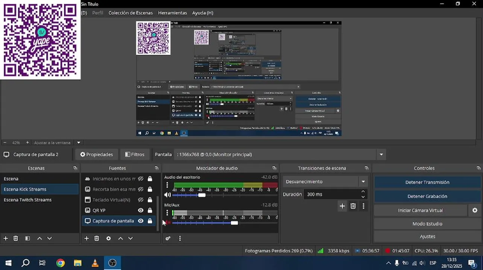
Task: Open transition properties three-dots menu
Action: coord(363,206)
